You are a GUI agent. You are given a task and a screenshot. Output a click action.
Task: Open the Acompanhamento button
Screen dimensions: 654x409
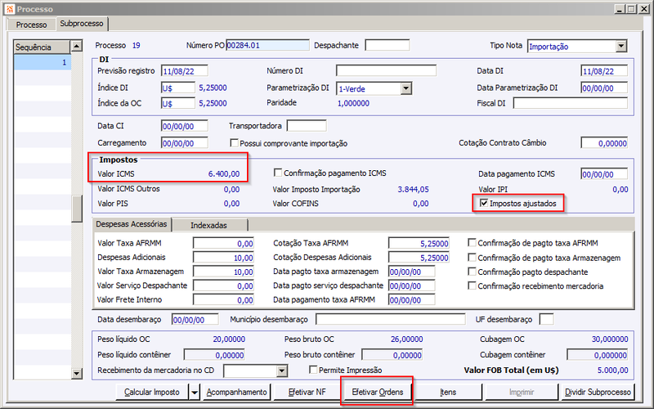tap(236, 392)
